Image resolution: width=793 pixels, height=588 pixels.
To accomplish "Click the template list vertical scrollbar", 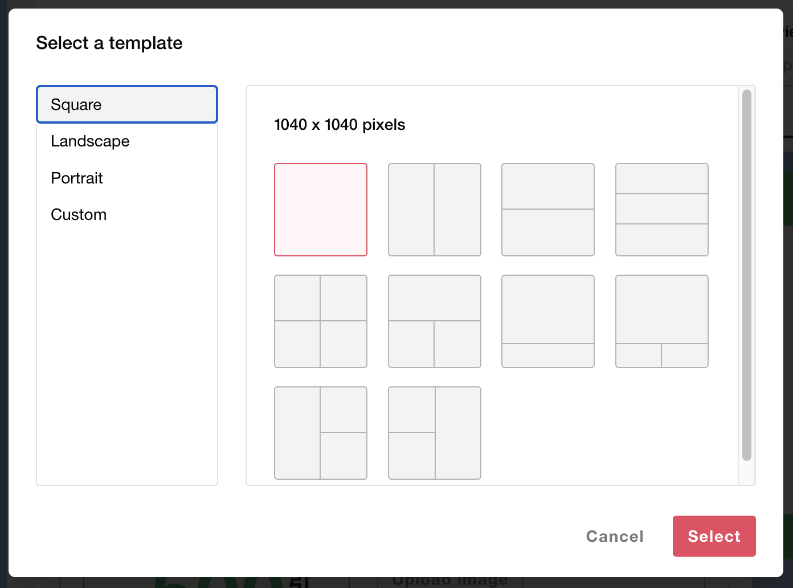I will pos(747,275).
